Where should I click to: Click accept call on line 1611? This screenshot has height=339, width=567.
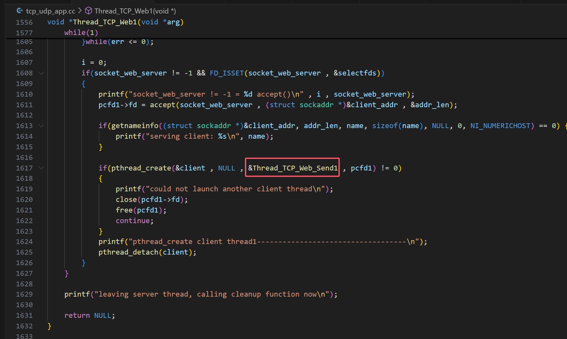[x=163, y=105]
